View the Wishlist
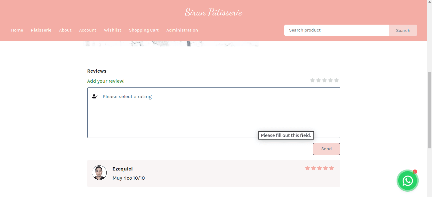The image size is (432, 197). point(113,30)
